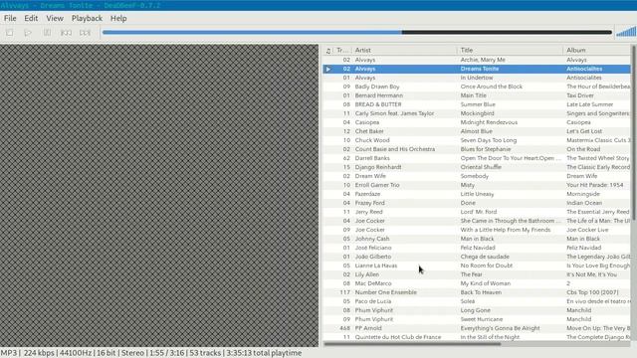This screenshot has height=358, width=637.
Task: Select Chuck Wood Seven Days Too Long
Action: [x=477, y=140]
